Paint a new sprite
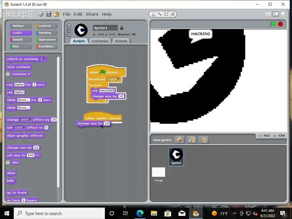292x219 pixels. pos(180,140)
